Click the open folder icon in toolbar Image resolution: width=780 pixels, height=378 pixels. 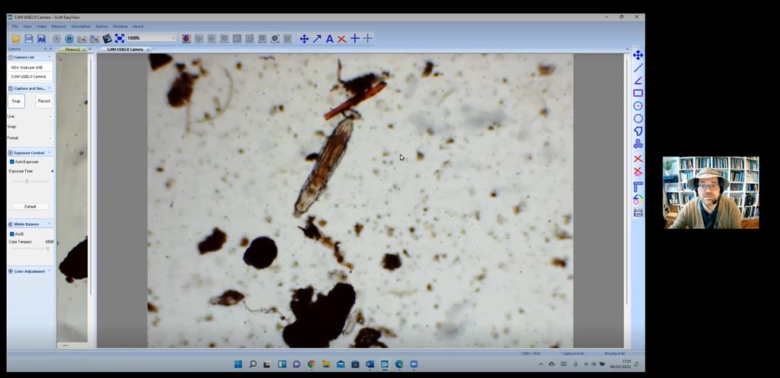pyautogui.click(x=17, y=38)
